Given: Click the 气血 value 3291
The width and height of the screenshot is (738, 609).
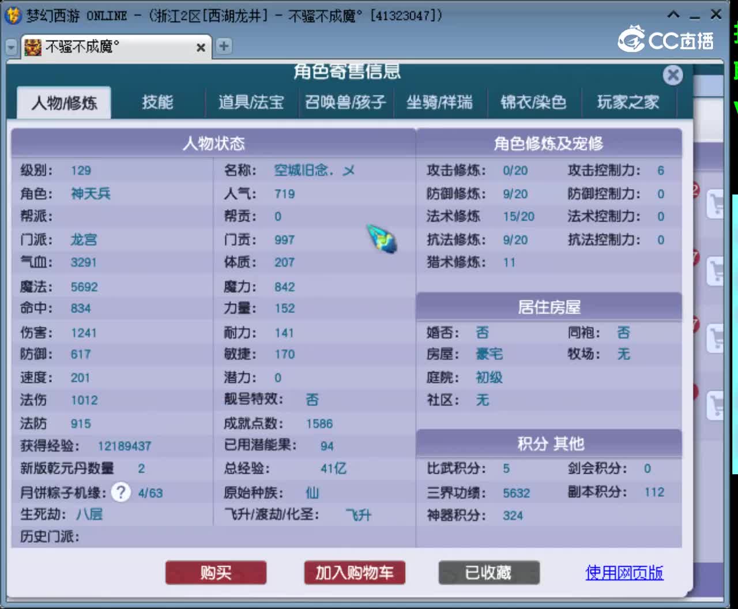Looking at the screenshot, I should pos(84,262).
